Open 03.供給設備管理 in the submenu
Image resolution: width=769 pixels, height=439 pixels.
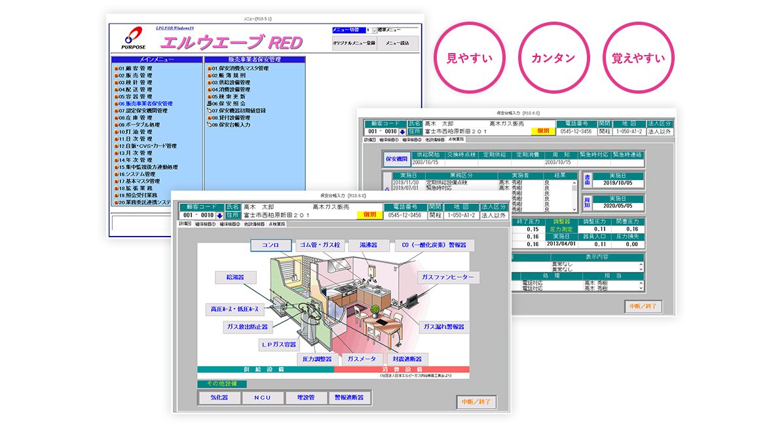pyautogui.click(x=231, y=83)
